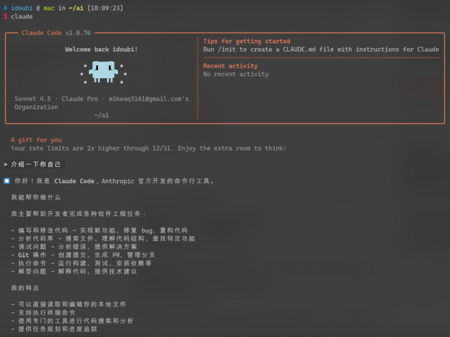
Task: Click the '你好！我是 Claude Code' reply line
Action: coord(114,181)
